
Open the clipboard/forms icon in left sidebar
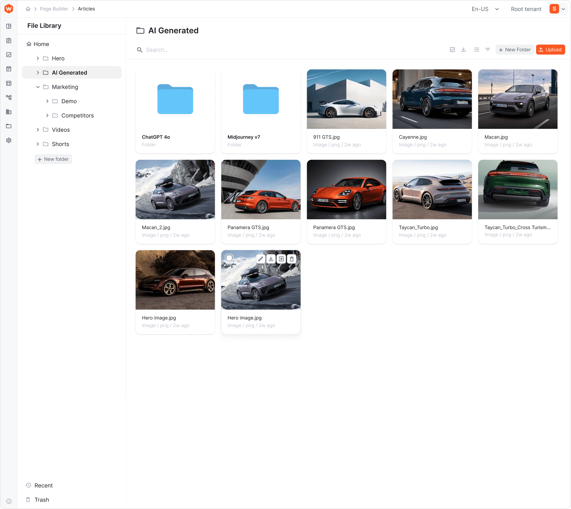[9, 40]
